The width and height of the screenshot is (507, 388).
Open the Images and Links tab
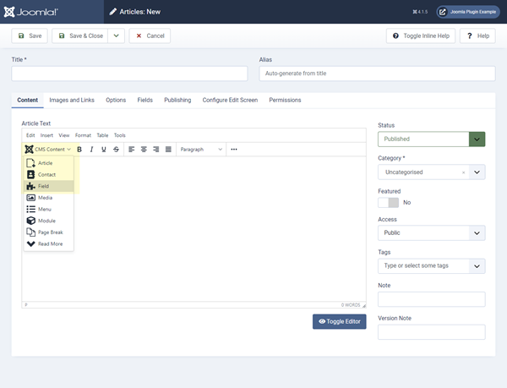pyautogui.click(x=72, y=101)
